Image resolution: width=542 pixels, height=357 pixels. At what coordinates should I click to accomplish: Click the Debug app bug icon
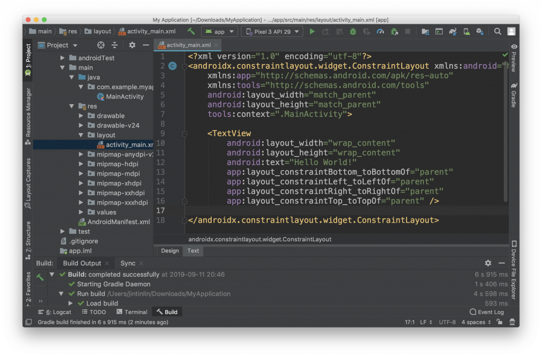coord(353,31)
